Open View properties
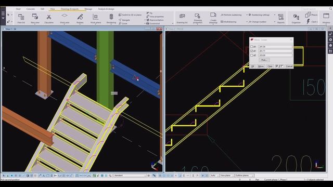 (155, 16)
